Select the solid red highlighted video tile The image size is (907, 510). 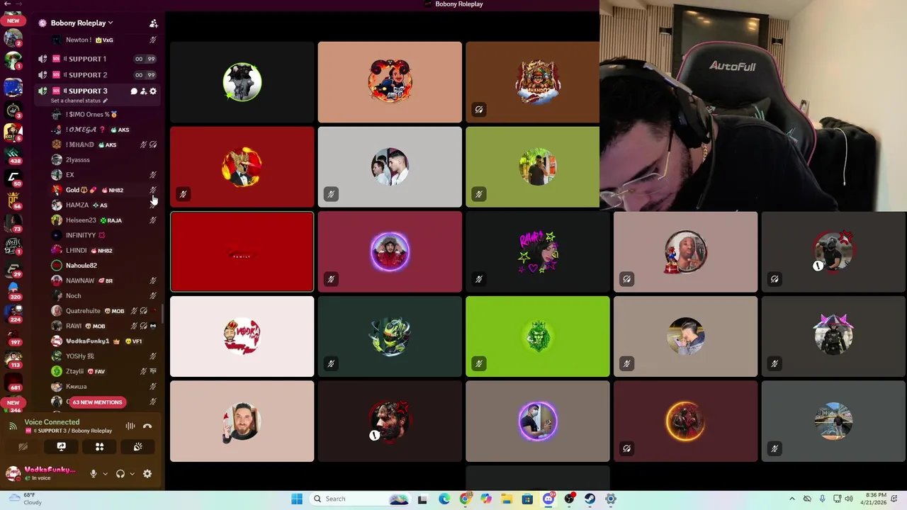(242, 251)
